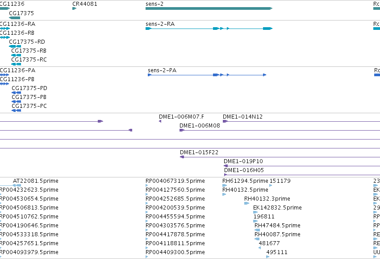380x259 pixels.
Task: Select EST RP004067319.5prime
Action: click(x=175, y=181)
